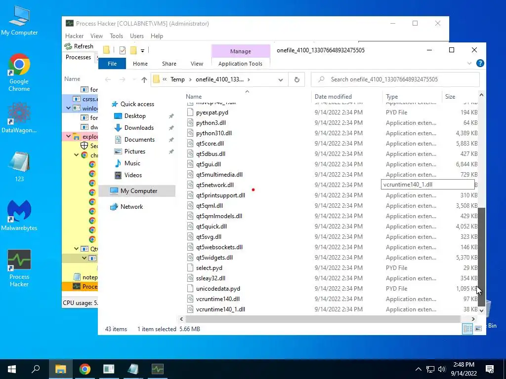Open Process Hacker taskbar button
The height and width of the screenshot is (379, 506).
click(158, 369)
